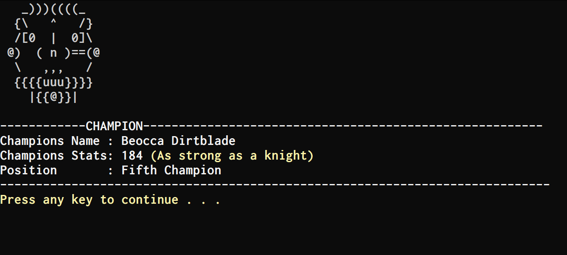Click the ^ mark on ASCII forehead

click(x=53, y=22)
